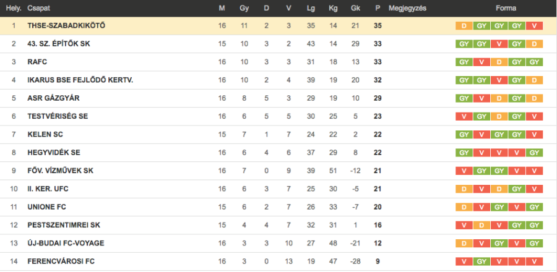Select the FŐV. VÍZMŰVEK SK team name

pyautogui.click(x=60, y=171)
